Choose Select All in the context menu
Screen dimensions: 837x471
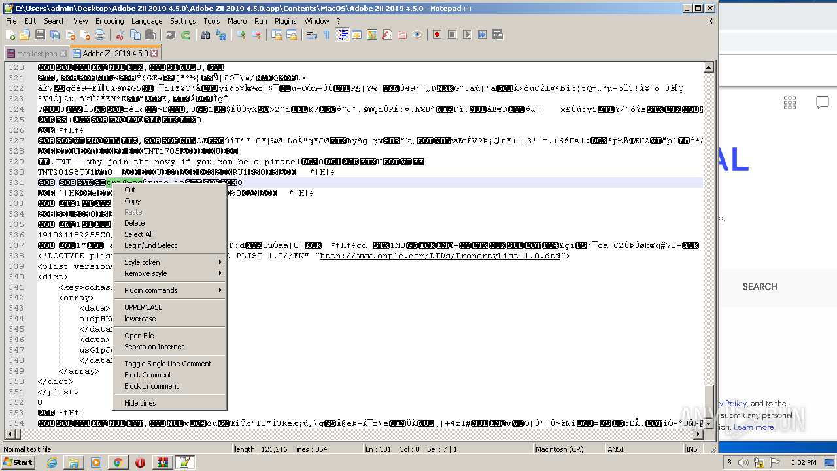click(170, 234)
